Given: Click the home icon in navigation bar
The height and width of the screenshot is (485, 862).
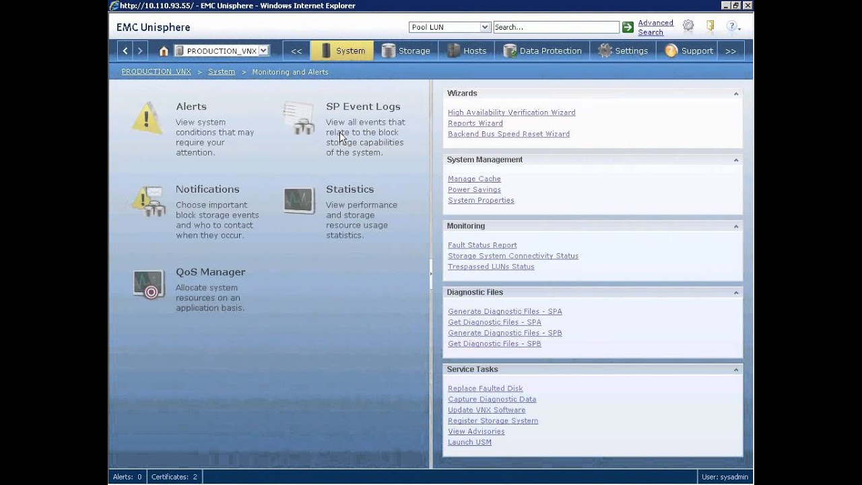Looking at the screenshot, I should click(164, 51).
